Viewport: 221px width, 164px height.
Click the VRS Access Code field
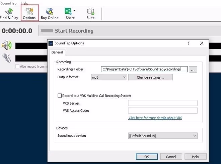(163, 111)
